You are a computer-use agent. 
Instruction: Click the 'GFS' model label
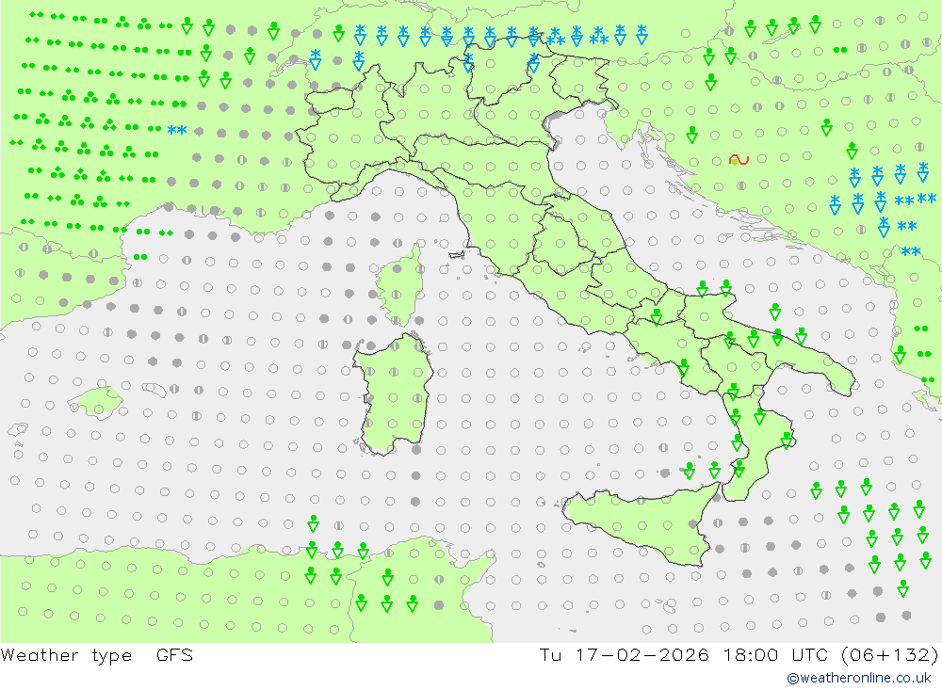[x=174, y=654]
